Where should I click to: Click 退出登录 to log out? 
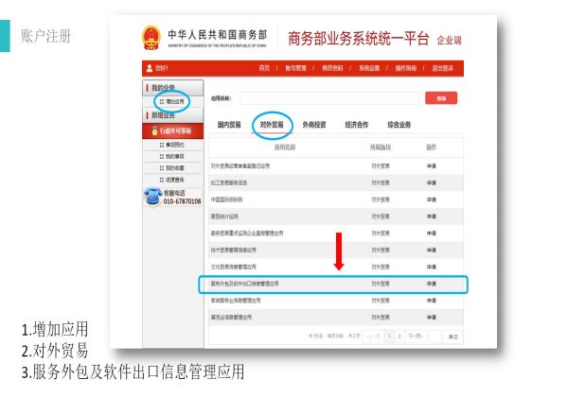[x=443, y=68]
